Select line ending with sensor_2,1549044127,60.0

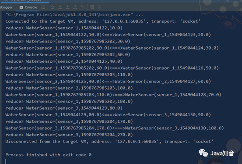[x=108, y=82]
